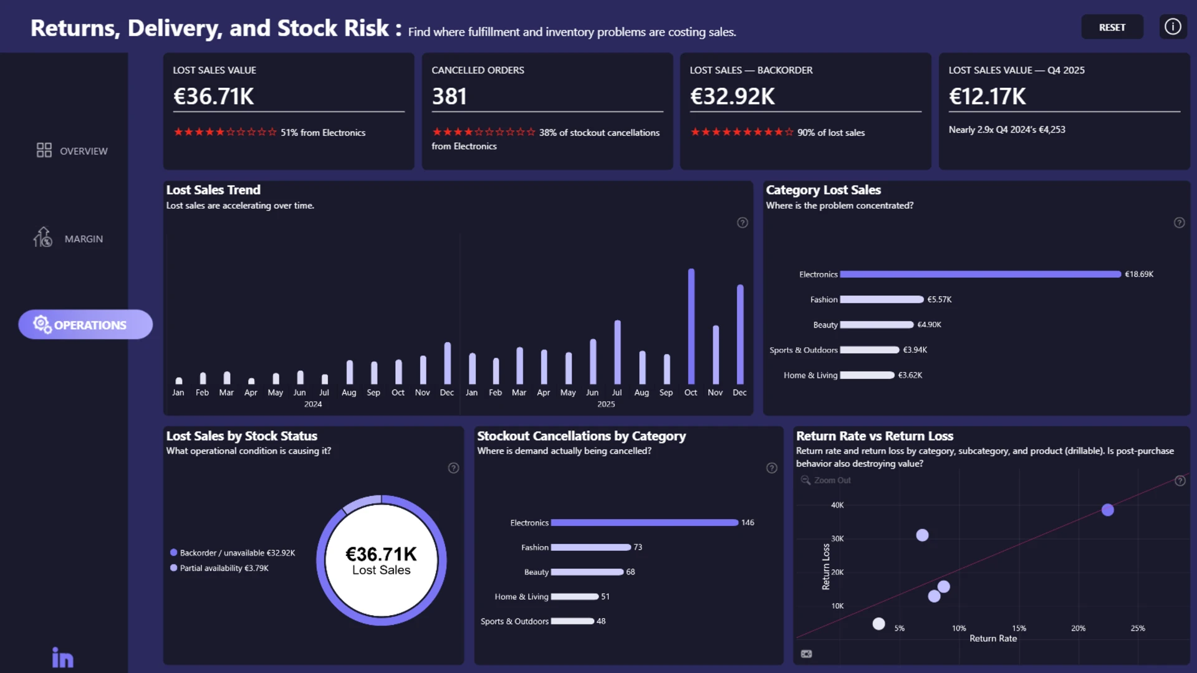1197x673 pixels.
Task: Open help tooltip for Stockout Cancellations chart
Action: pos(771,468)
